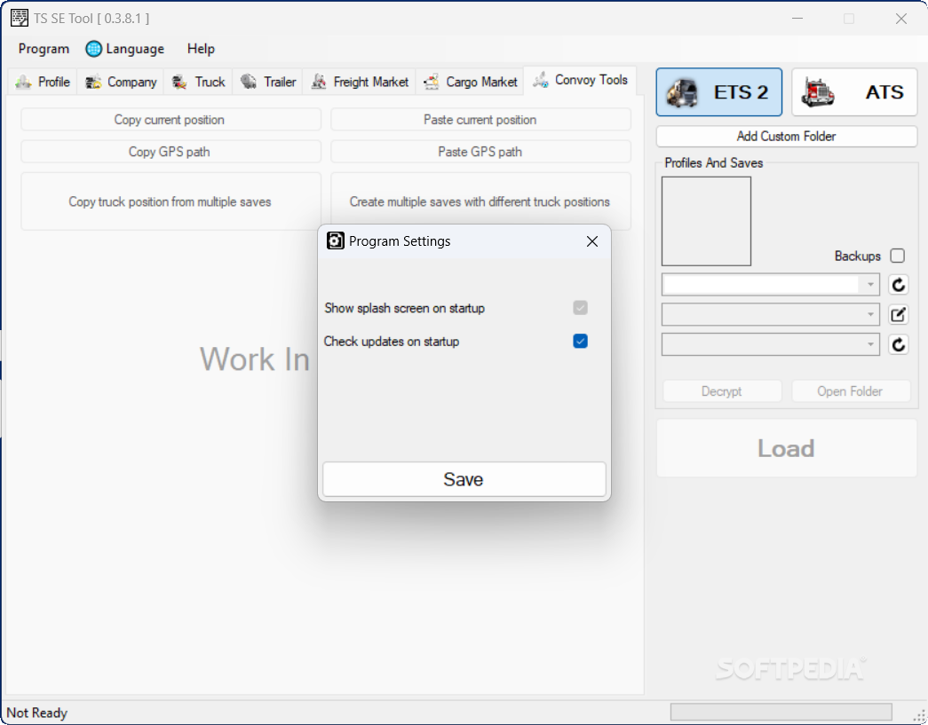Select the ETS 2 game button
928x725 pixels.
point(718,92)
